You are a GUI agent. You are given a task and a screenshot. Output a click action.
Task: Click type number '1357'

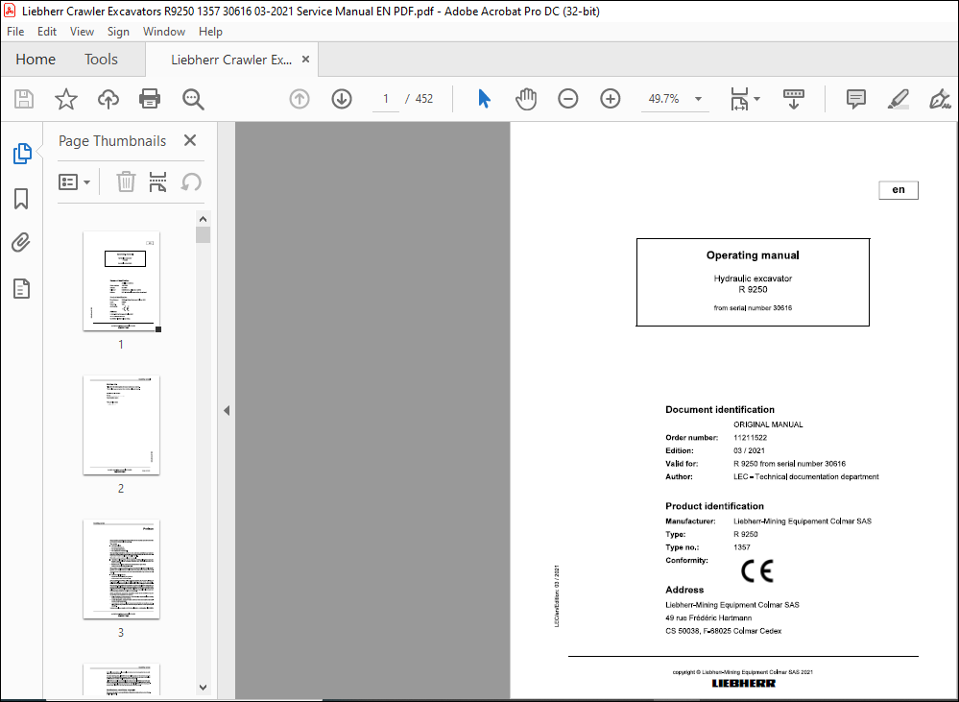[741, 547]
